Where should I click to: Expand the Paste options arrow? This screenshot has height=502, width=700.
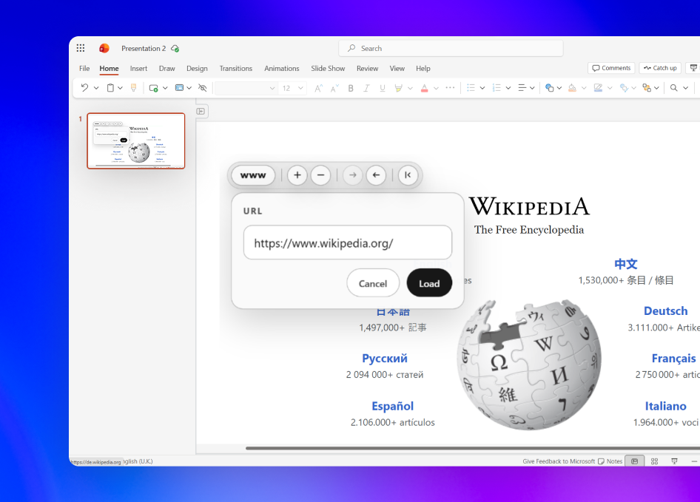[x=120, y=88]
